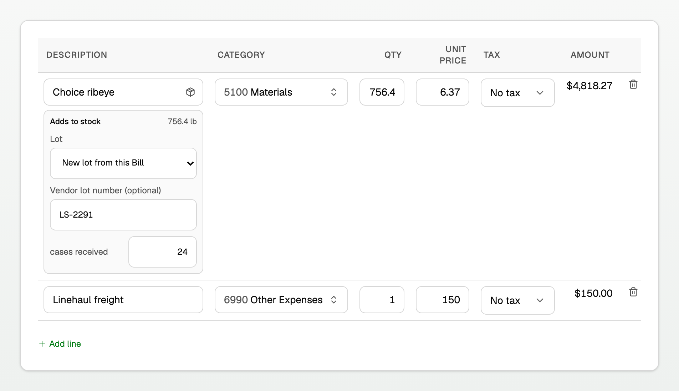Screen dimensions: 679x391
Task: Click the 6.37 unit price field
Action: point(443,92)
